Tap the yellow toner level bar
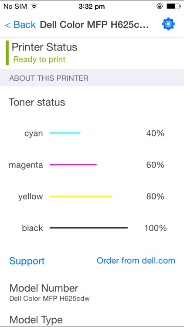This screenshot has width=184, height=327. (x=81, y=196)
